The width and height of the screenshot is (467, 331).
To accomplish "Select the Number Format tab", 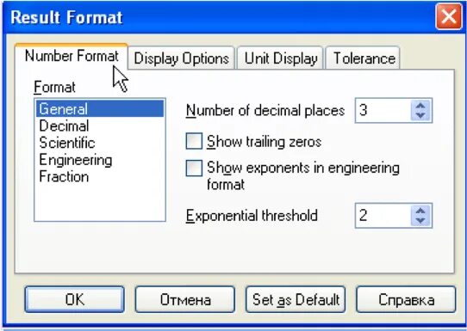I will pyautogui.click(x=72, y=56).
